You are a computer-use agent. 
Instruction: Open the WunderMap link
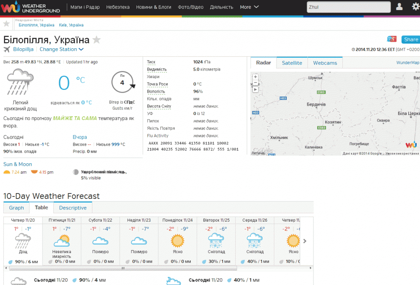pos(407,63)
